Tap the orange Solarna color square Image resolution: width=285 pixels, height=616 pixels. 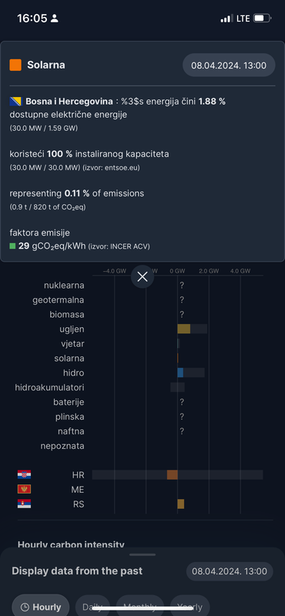point(15,65)
